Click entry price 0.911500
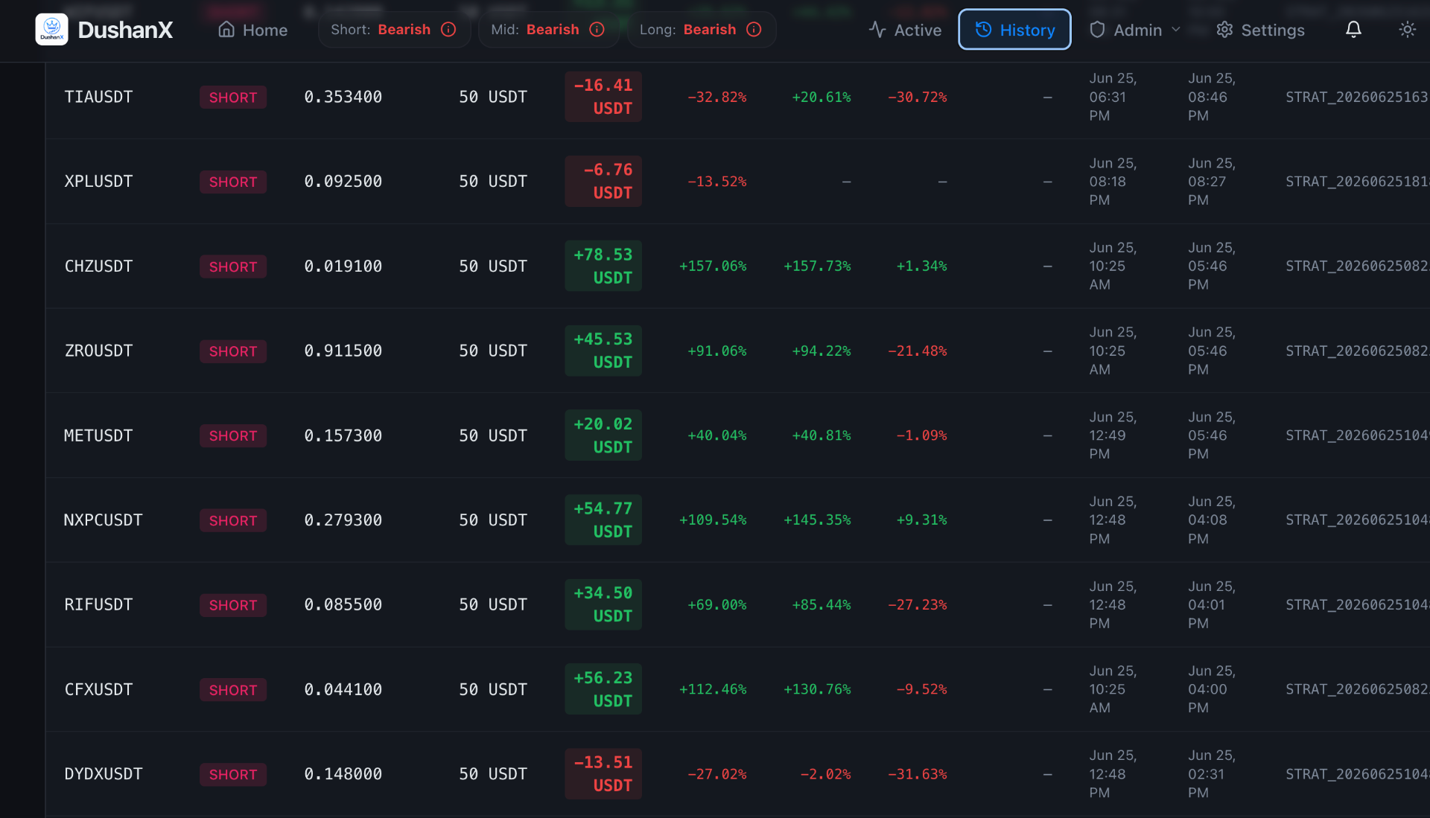This screenshot has height=818, width=1430. (343, 351)
